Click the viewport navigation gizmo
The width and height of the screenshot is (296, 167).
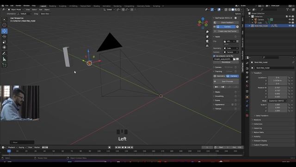[203, 23]
